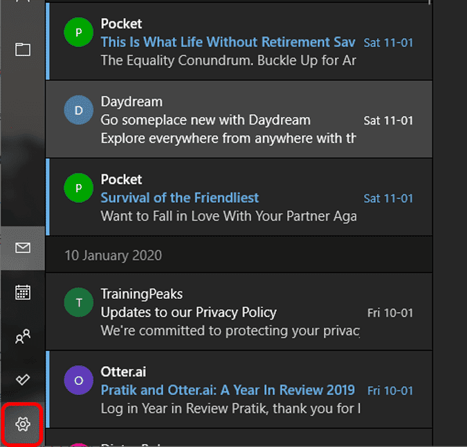The image size is (467, 447).
Task: Click the Daydream sender avatar
Action: point(77,110)
